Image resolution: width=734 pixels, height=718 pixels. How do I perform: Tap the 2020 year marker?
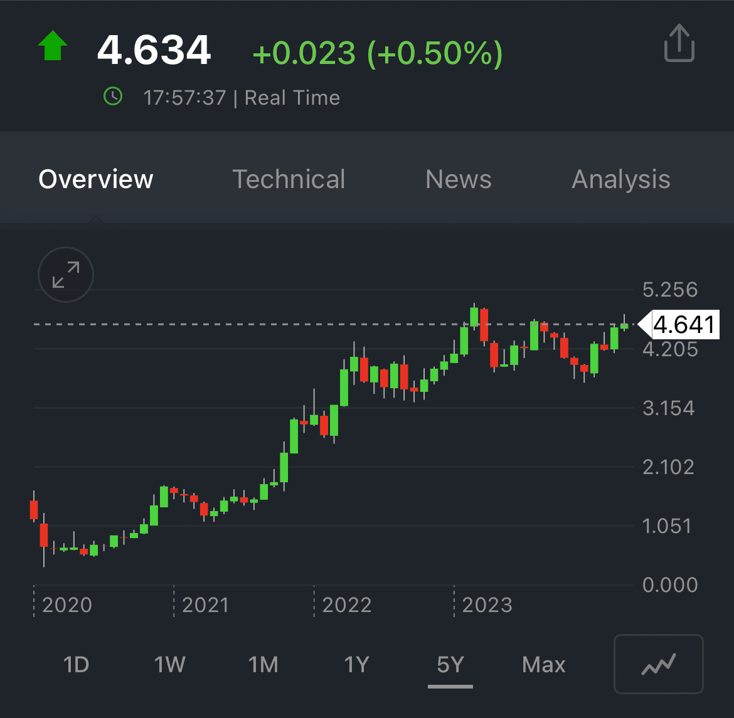pos(67,605)
